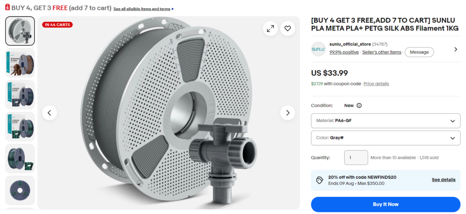Screen dimensions: 466x214
Task: Go to the previous product image
Action: point(50,113)
